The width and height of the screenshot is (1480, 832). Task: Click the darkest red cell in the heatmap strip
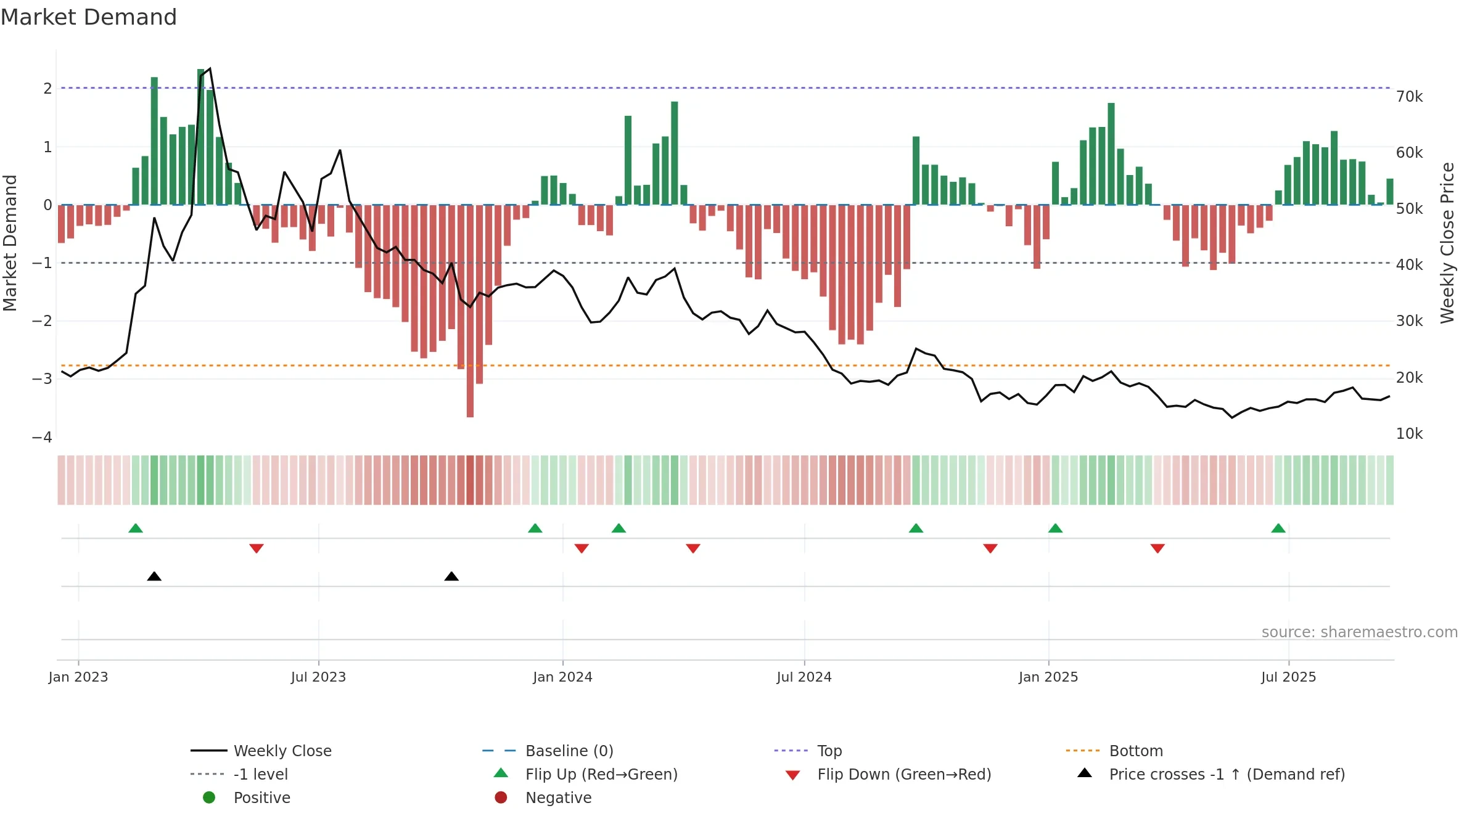pyautogui.click(x=470, y=480)
